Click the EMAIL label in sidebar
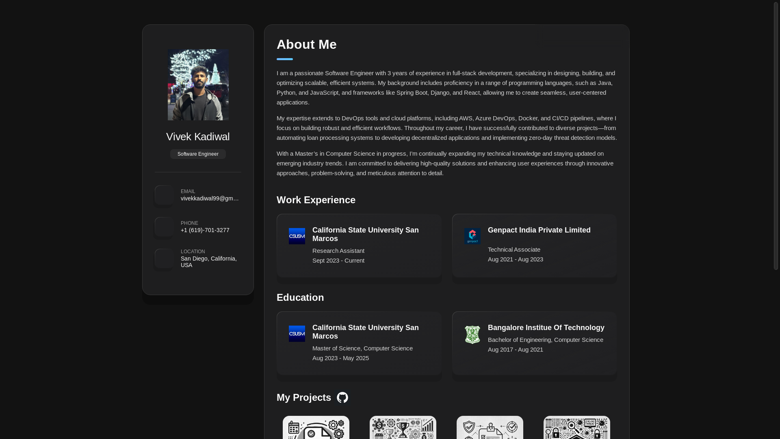 [188, 191]
